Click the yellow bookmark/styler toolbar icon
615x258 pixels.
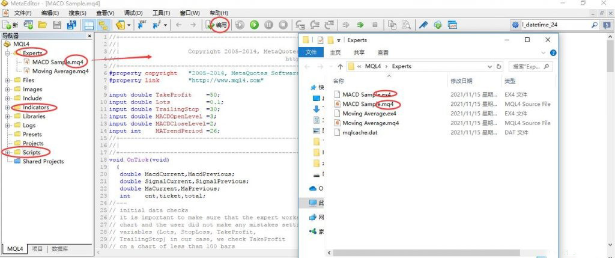pos(121,25)
